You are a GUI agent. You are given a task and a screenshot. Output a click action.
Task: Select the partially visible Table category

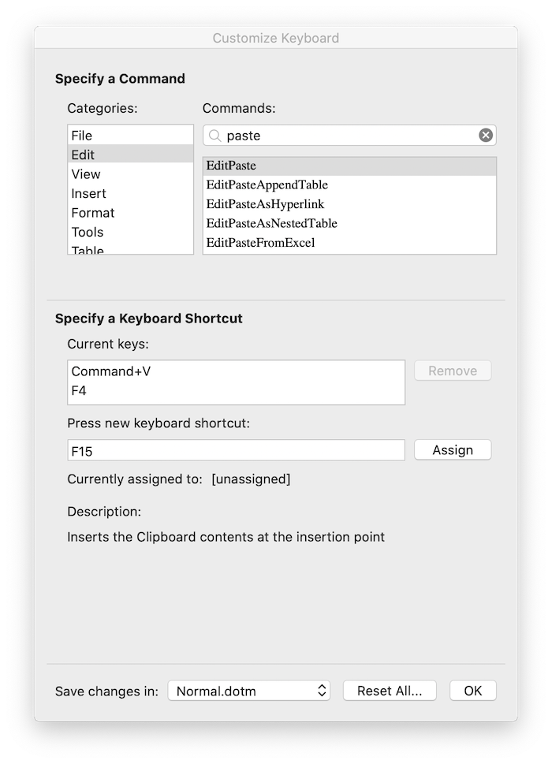pyautogui.click(x=131, y=248)
